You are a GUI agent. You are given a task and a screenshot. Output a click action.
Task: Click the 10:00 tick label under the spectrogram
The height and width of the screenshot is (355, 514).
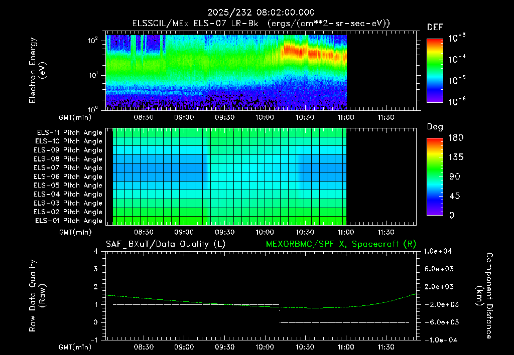(265, 117)
